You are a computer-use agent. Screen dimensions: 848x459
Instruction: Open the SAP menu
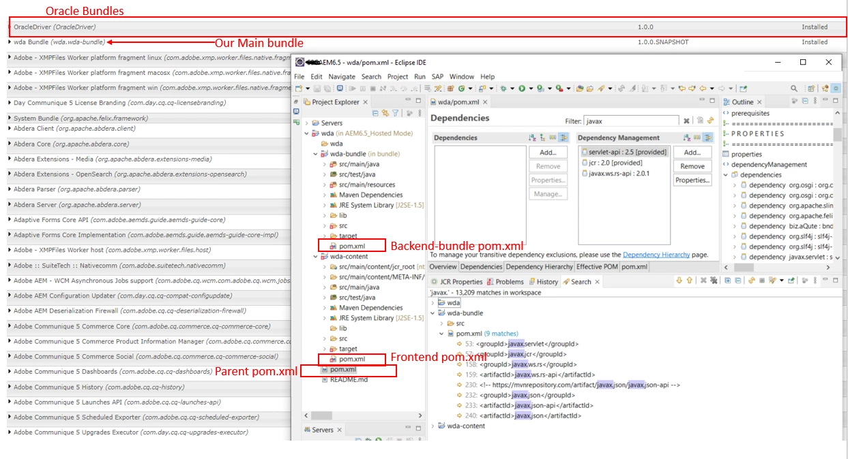(437, 77)
